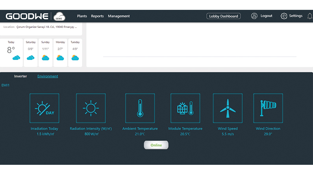Open Settings text link
Screen dimensions: 313x177
[x=296, y=16]
